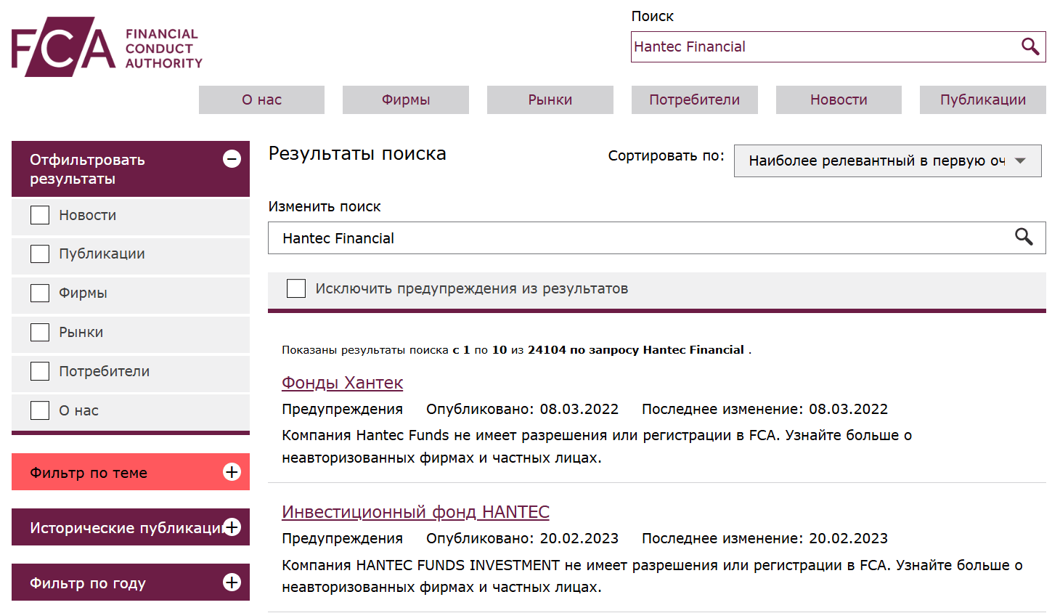Check the Новости filter checkbox
The image size is (1060, 613).
pyautogui.click(x=39, y=214)
